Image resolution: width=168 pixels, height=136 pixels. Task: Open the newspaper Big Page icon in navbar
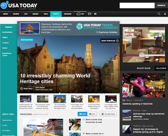tap(95, 14)
